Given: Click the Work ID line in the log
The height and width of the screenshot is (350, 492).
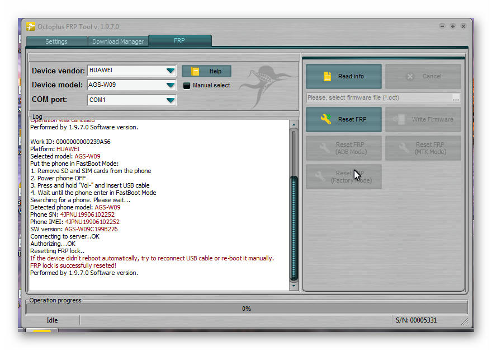Looking at the screenshot, I should point(70,142).
